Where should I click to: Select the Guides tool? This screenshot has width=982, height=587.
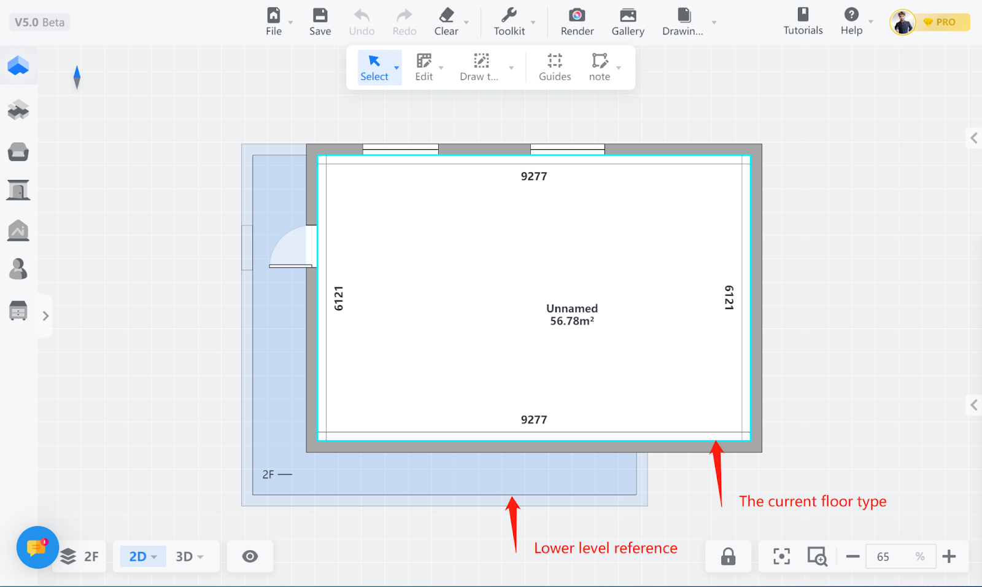point(554,68)
